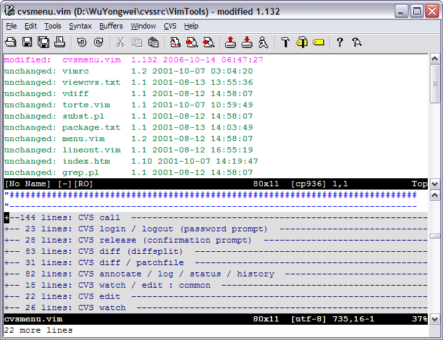Save the current file via floppy icon
Screen dimensions: 443x340
pyautogui.click(x=27, y=42)
